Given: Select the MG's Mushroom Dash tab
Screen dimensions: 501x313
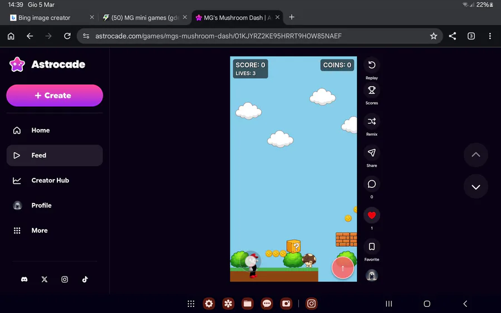Looking at the screenshot, I should point(234,18).
